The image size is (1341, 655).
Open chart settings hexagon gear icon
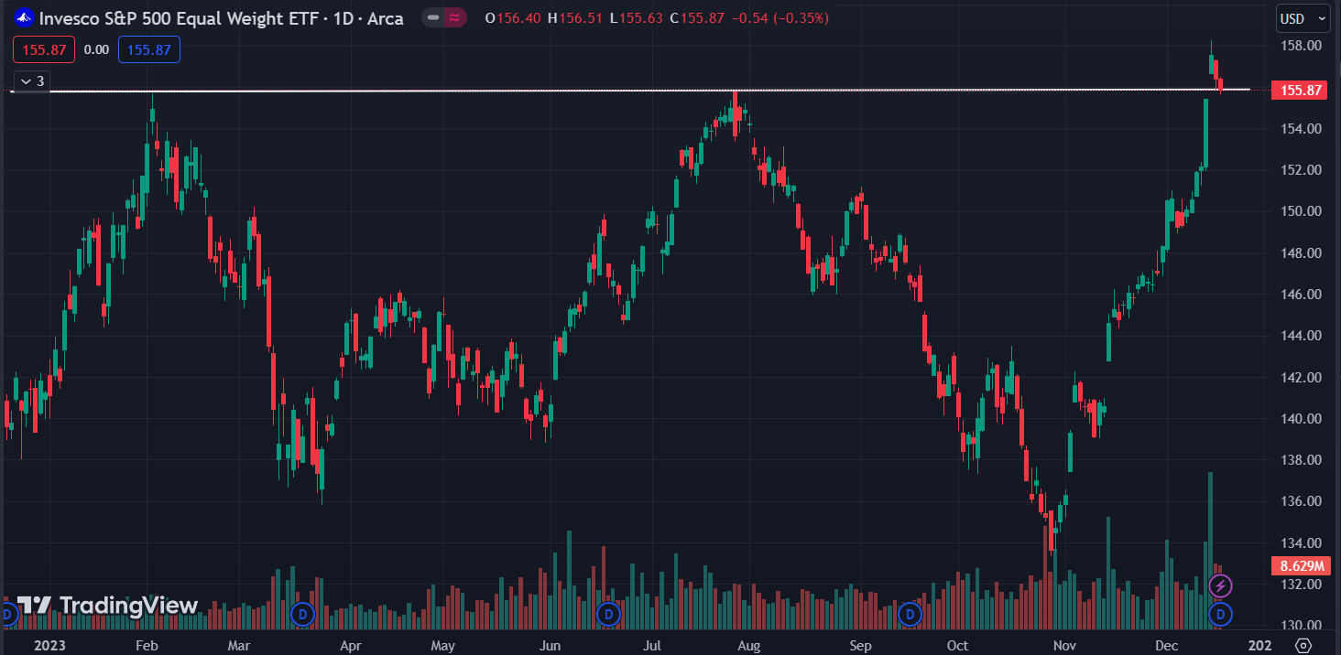coord(1303,645)
